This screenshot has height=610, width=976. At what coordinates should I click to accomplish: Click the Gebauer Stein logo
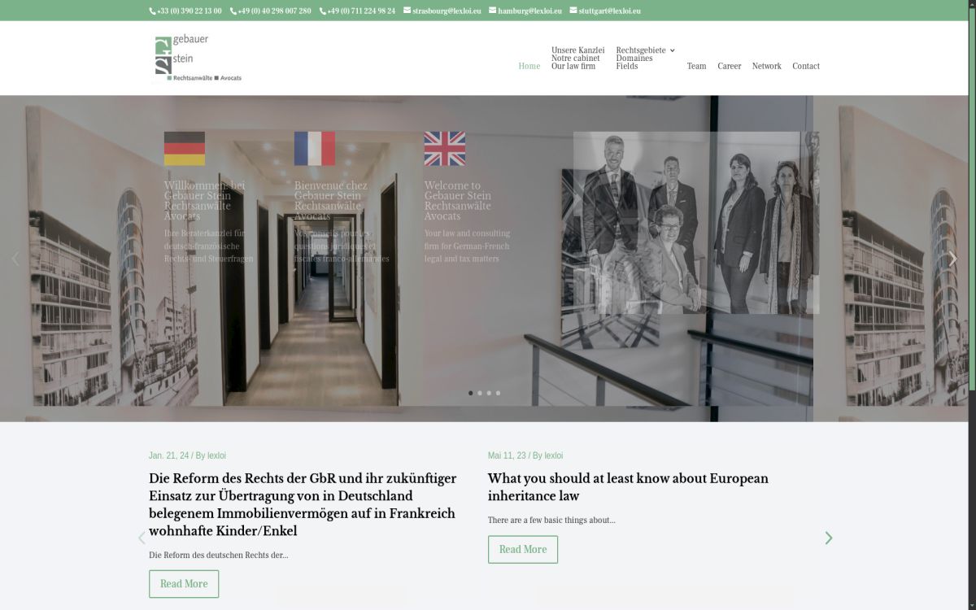pyautogui.click(x=198, y=58)
